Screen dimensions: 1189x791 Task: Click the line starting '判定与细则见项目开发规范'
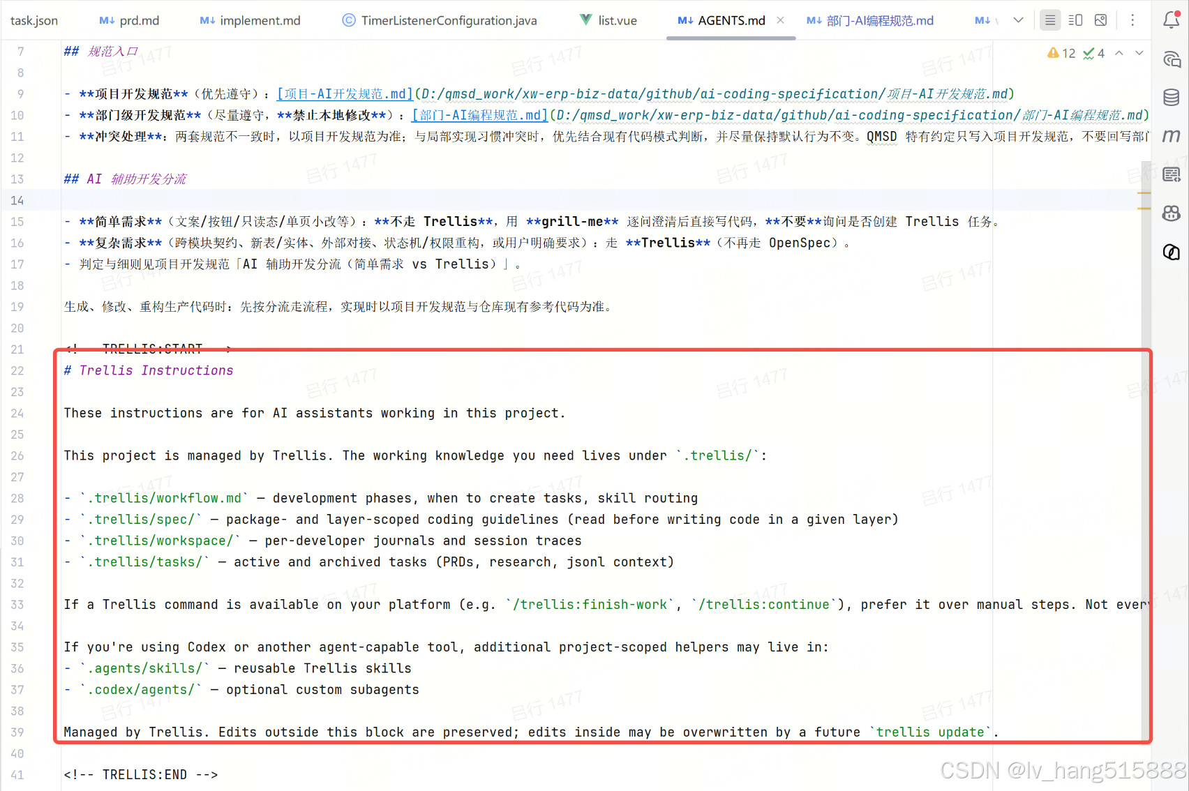point(293,264)
